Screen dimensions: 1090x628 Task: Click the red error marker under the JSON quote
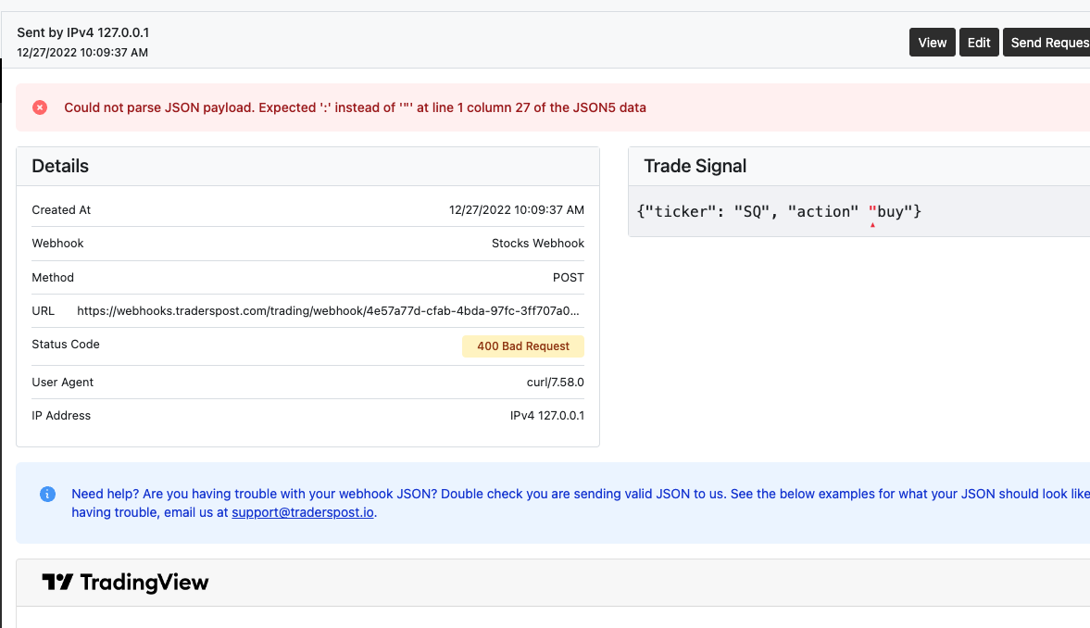tap(872, 224)
